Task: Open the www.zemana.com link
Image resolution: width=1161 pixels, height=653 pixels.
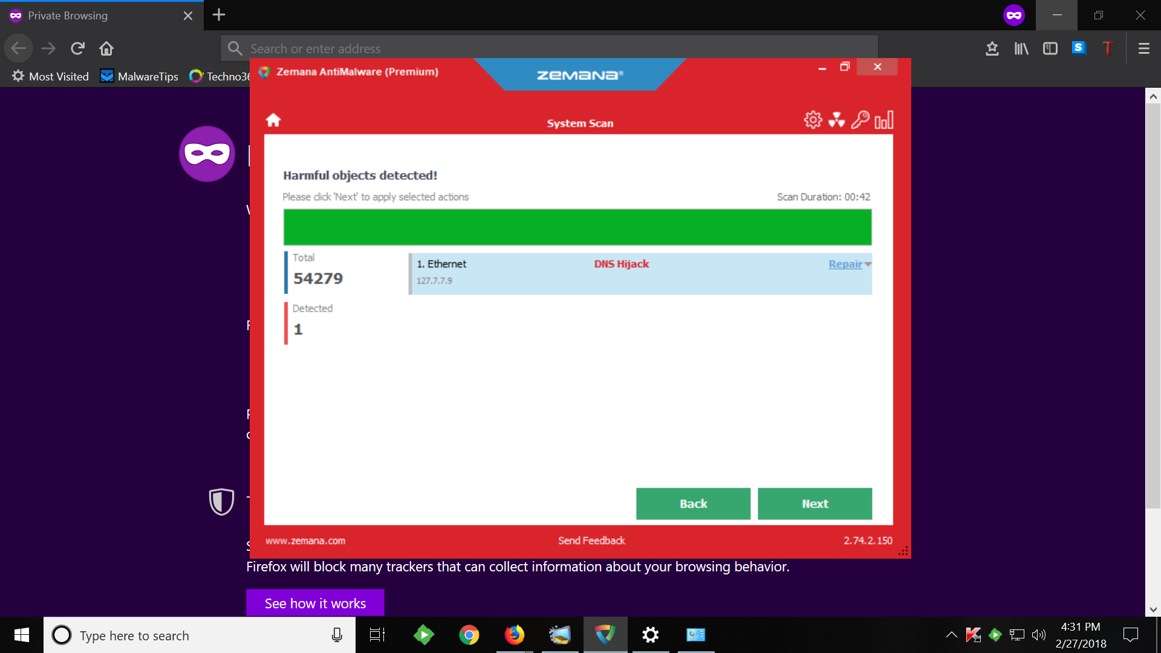Action: pyautogui.click(x=305, y=541)
